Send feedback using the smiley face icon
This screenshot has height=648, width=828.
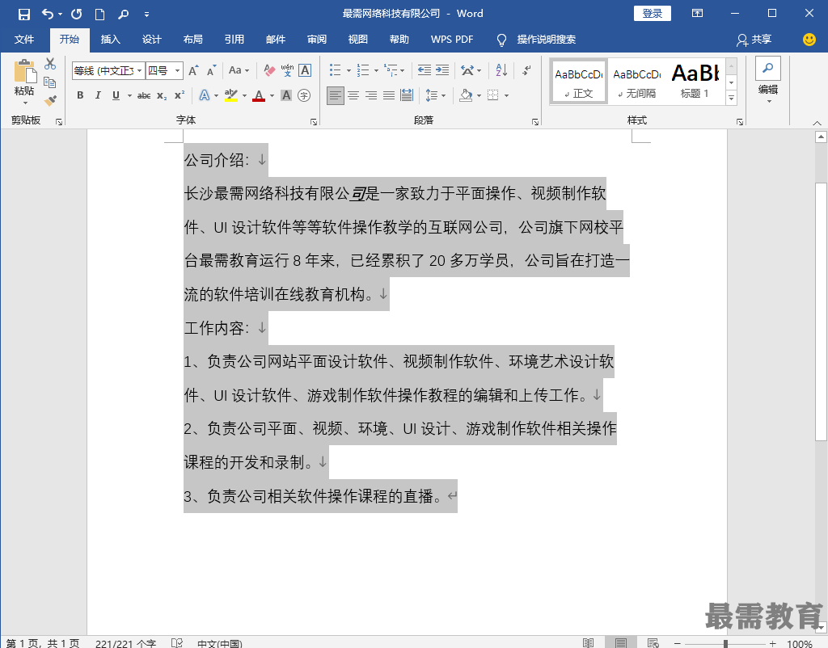[x=809, y=39]
